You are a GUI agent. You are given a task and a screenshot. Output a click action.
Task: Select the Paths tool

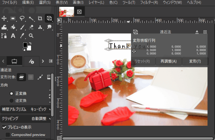pos(4,36)
